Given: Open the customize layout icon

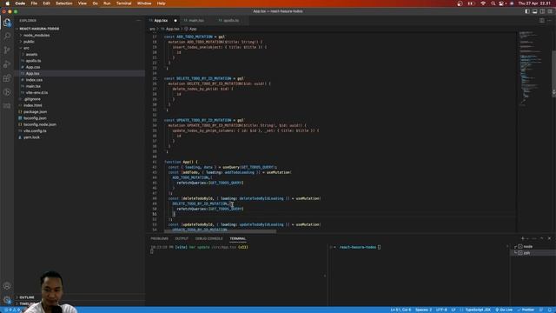Looking at the screenshot, I should pyautogui.click(x=550, y=11).
